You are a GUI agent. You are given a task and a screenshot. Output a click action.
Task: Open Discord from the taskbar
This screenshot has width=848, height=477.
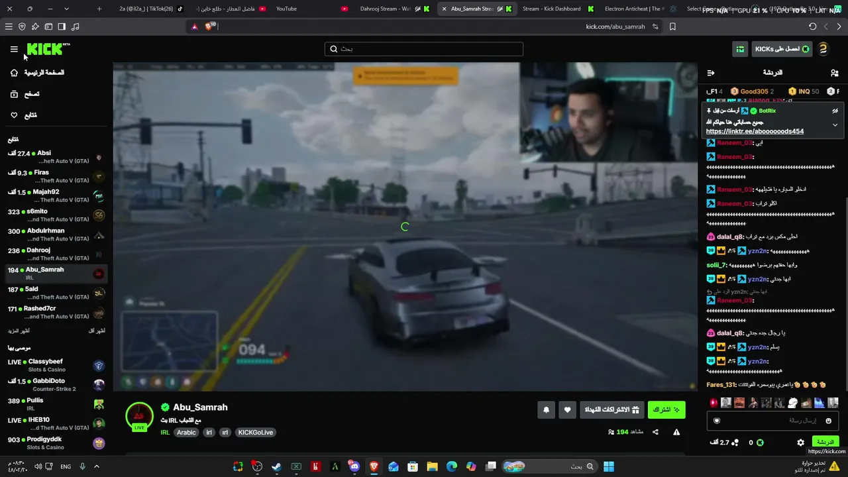354,466
